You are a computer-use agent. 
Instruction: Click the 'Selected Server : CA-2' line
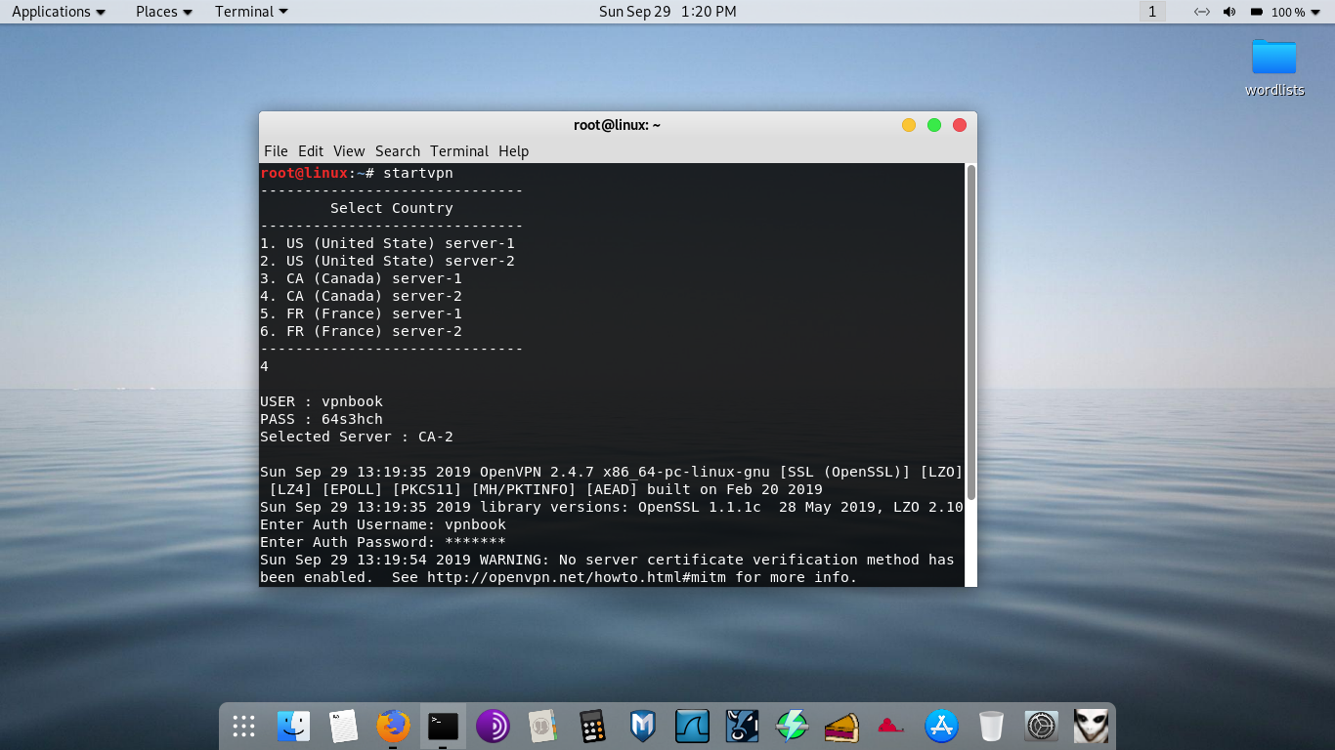357,437
